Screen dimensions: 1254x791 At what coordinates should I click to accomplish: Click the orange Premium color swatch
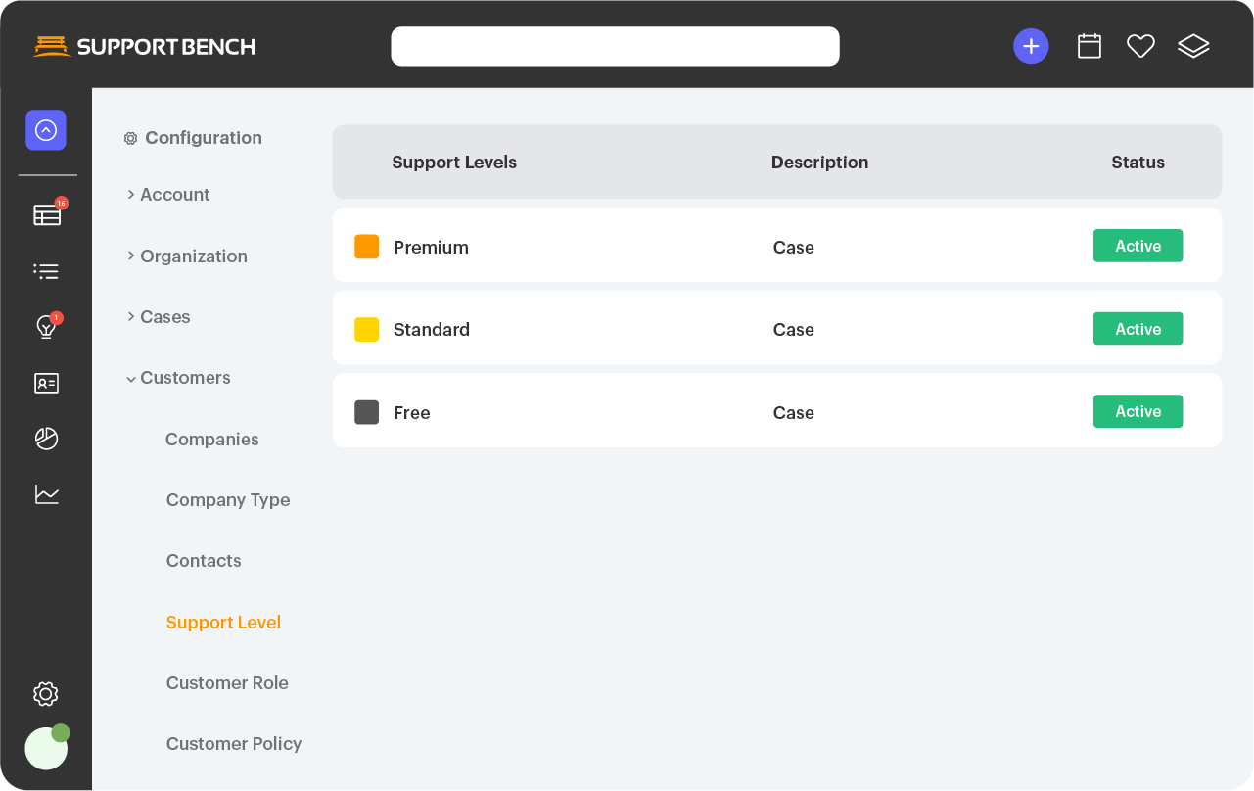point(366,247)
